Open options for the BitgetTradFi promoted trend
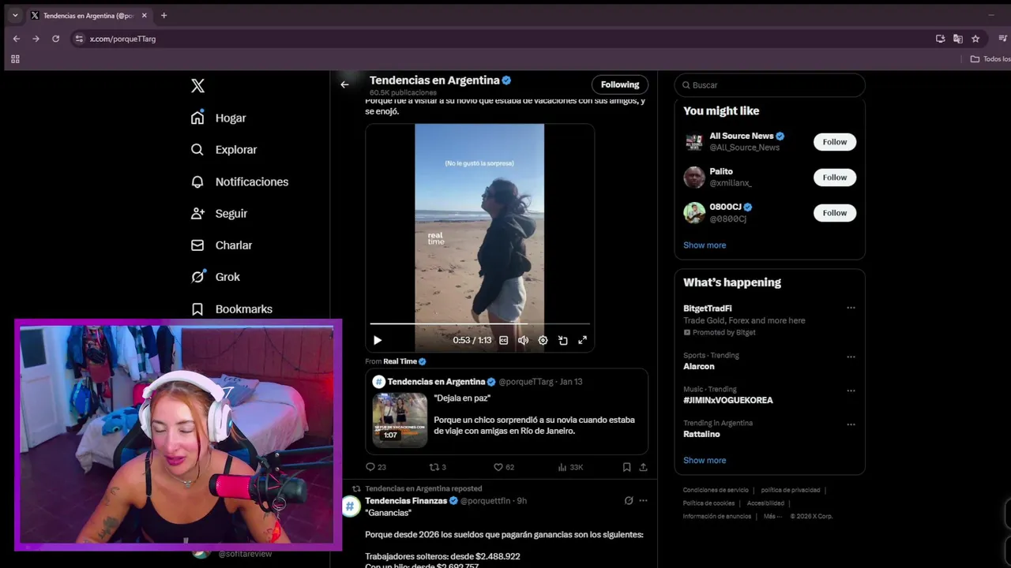The image size is (1011, 568). 851,308
